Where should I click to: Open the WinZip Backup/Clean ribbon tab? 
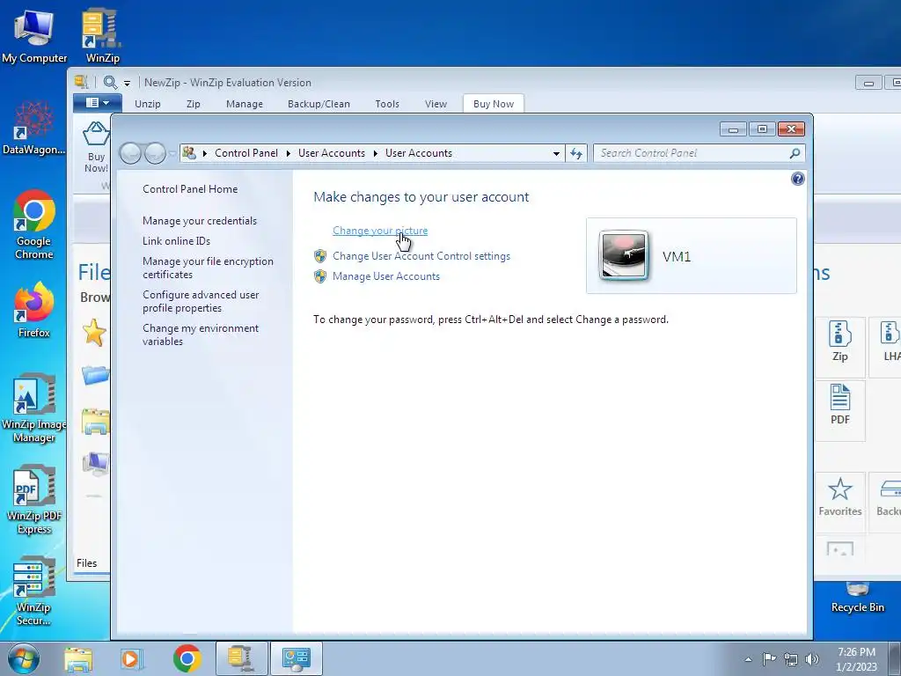click(319, 104)
